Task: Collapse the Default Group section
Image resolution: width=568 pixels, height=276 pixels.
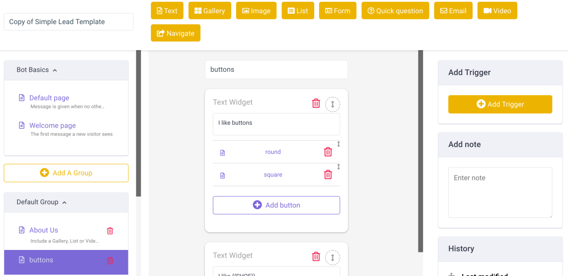Action: coord(64,203)
